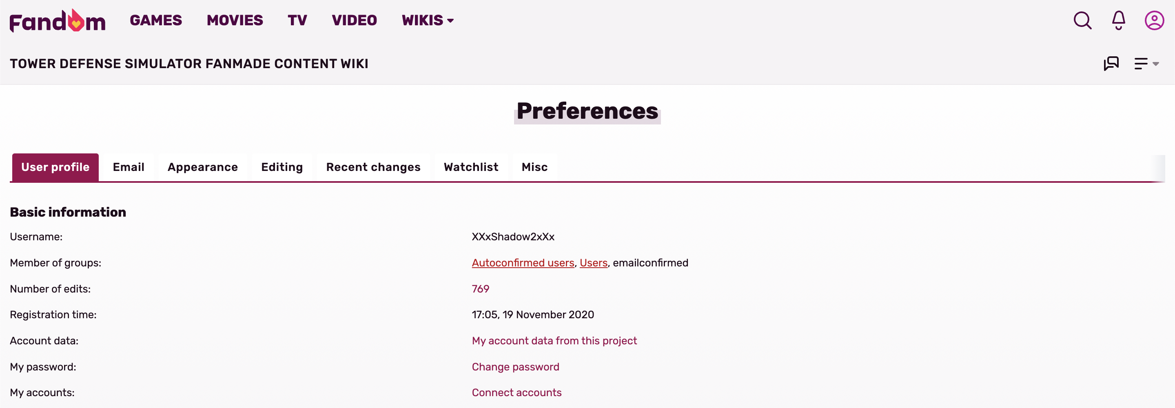
Task: Go to the GAMES section
Action: click(155, 20)
